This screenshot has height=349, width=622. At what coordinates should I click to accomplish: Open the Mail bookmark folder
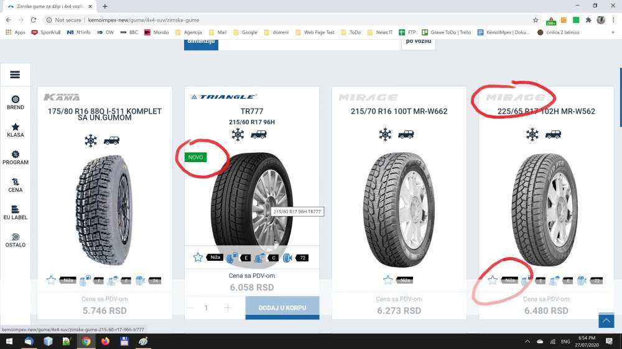218,32
